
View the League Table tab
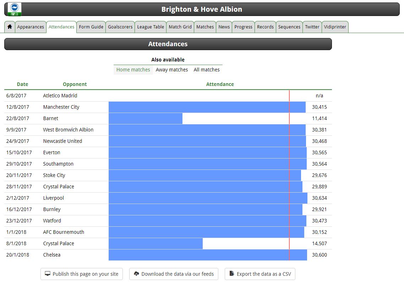(x=151, y=27)
